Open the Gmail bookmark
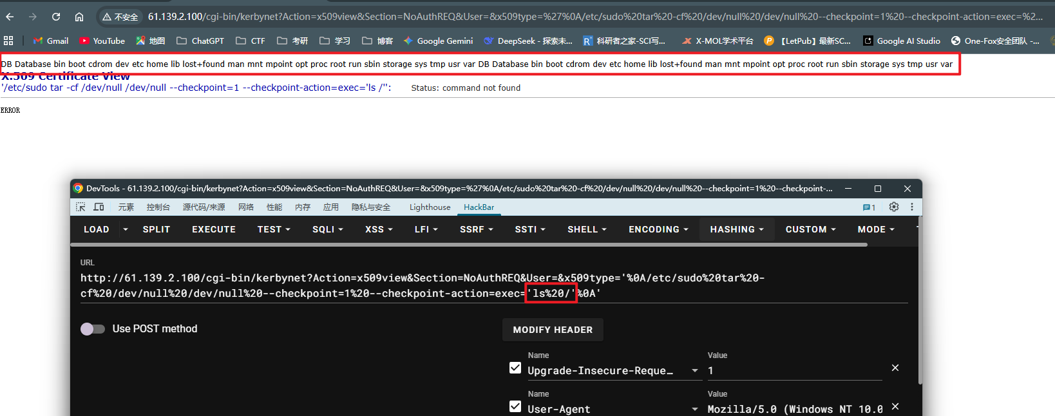This screenshot has width=1055, height=416. [51, 41]
